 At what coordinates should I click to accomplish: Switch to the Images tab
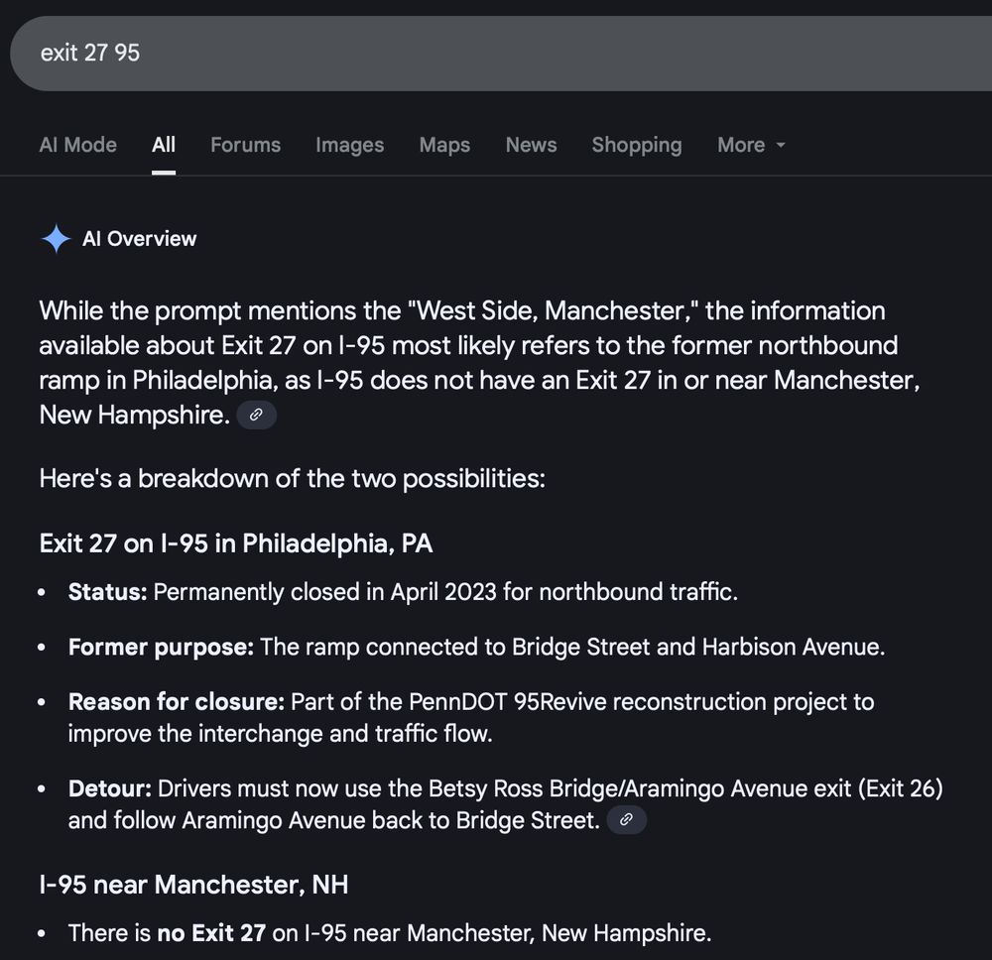click(x=349, y=145)
